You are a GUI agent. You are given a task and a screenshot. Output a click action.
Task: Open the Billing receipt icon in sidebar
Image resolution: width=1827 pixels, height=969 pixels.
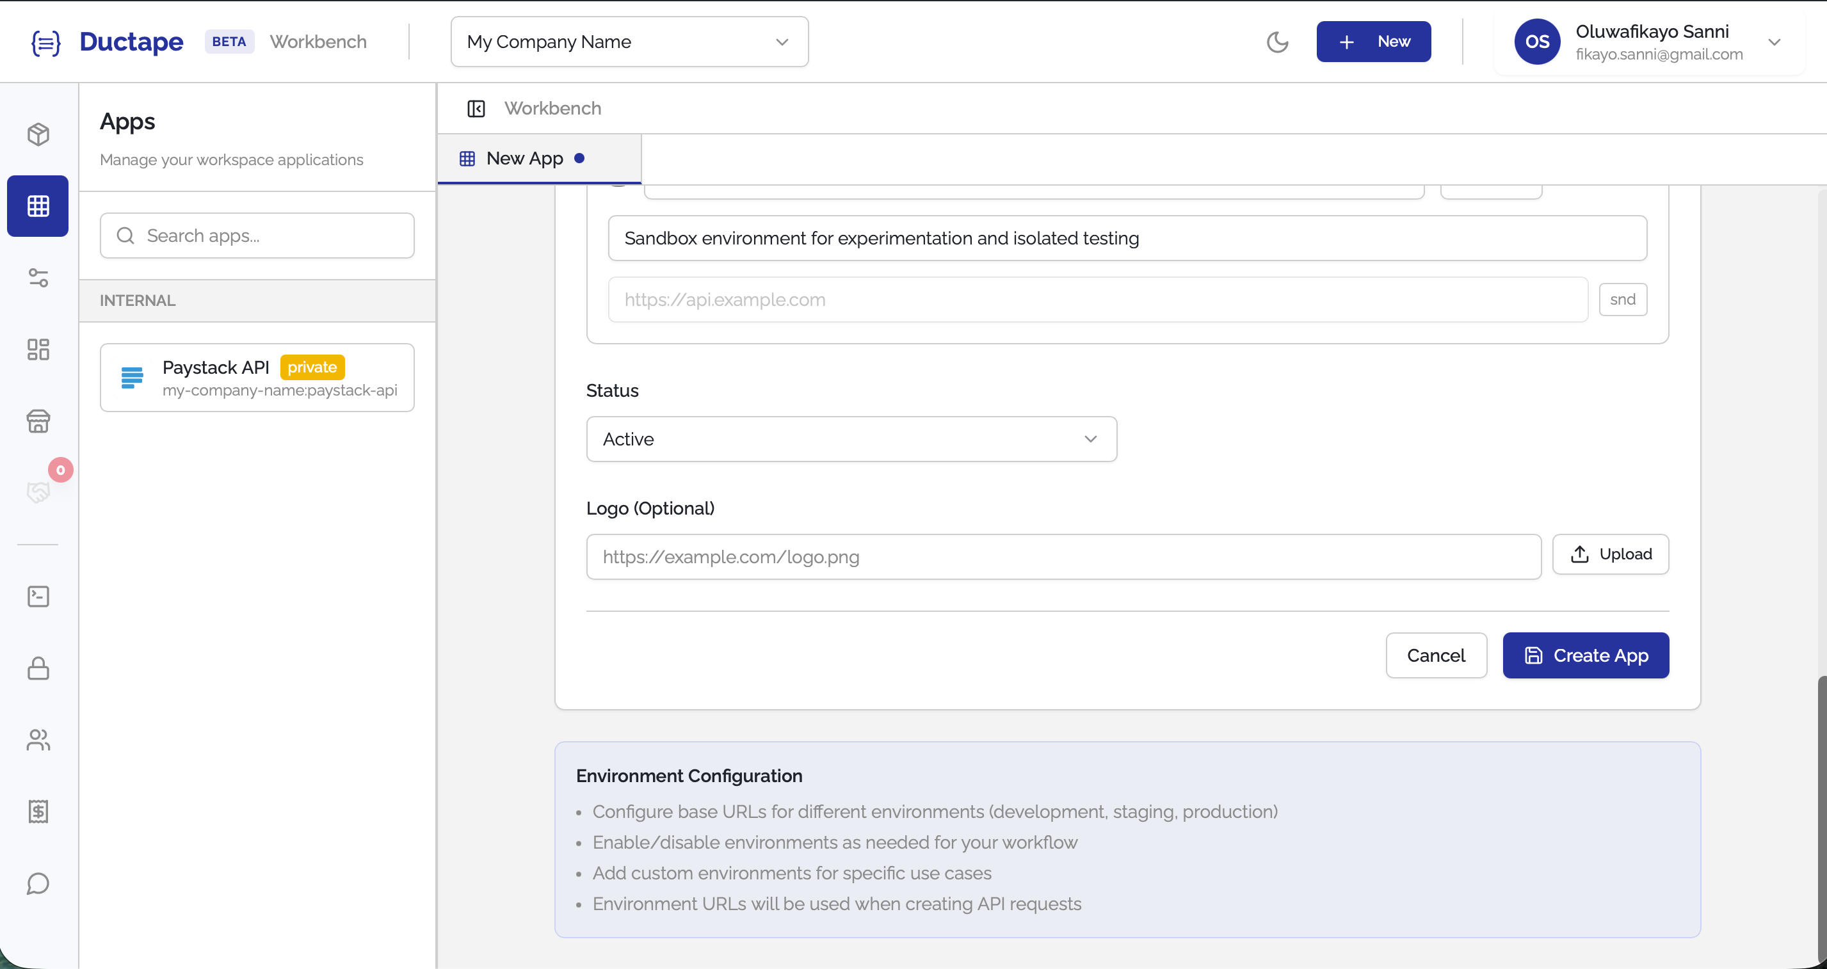point(38,812)
